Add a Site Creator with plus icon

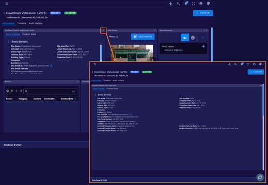(x=203, y=46)
